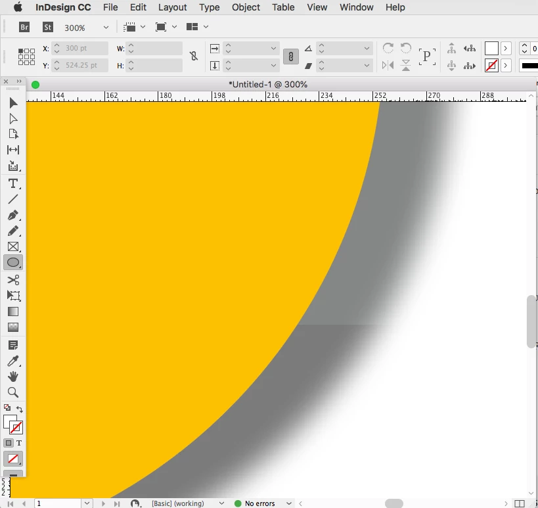Image resolution: width=538 pixels, height=508 pixels.
Task: Open Screen Mode dropdown
Action: click(x=174, y=27)
